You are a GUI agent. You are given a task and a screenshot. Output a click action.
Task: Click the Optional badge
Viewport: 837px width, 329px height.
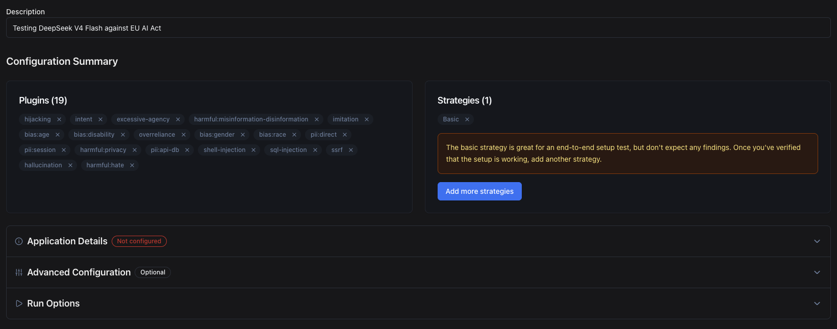tap(153, 272)
